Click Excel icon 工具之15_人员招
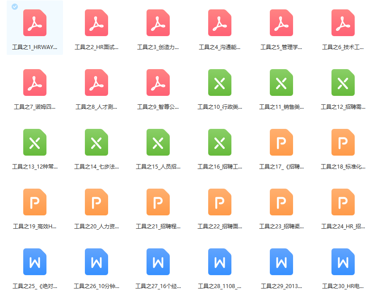Screen dimensions: 369x301 [158, 142]
